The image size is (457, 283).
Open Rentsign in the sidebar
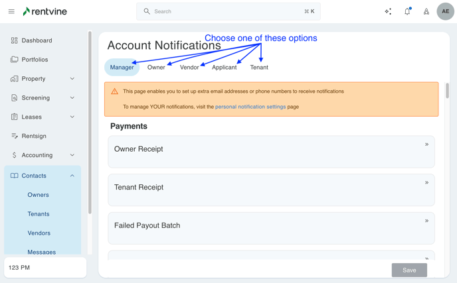tap(34, 136)
